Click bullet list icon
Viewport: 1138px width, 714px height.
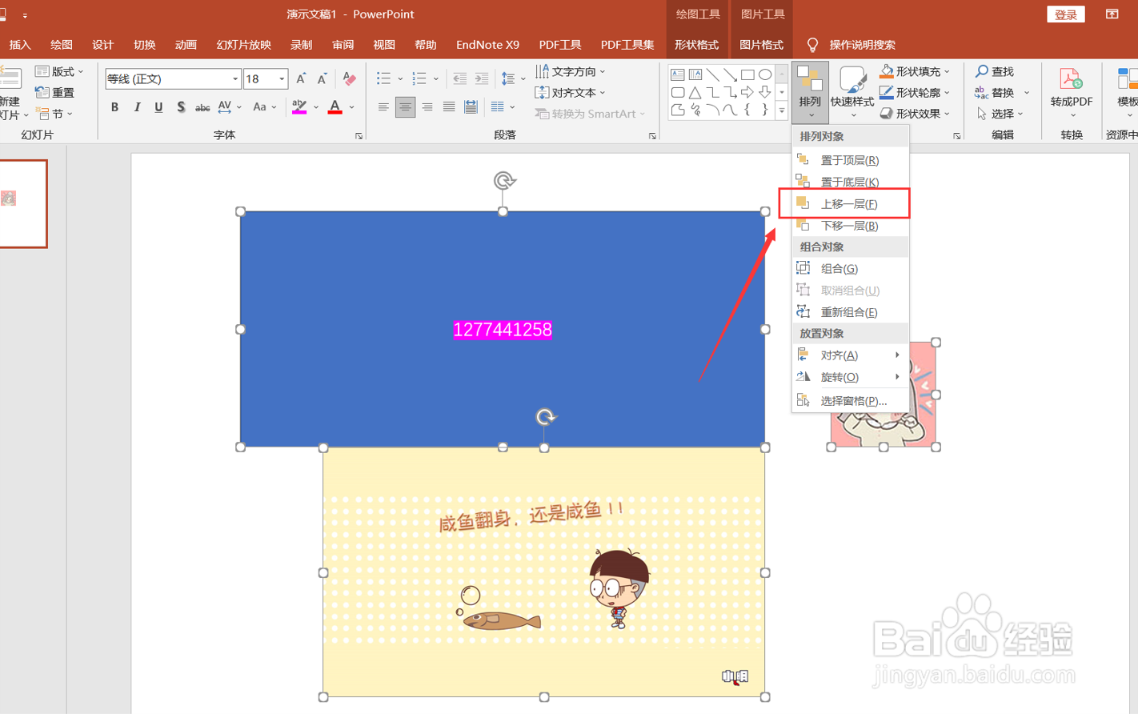coord(383,78)
